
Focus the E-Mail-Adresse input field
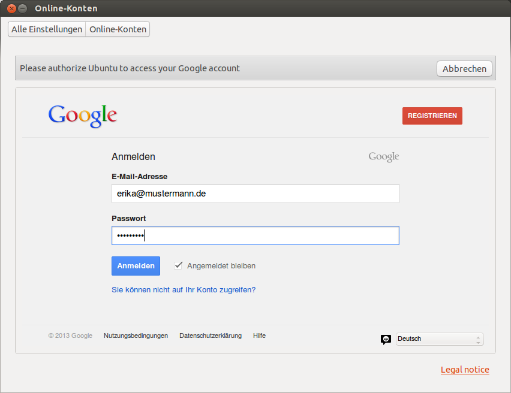click(255, 194)
